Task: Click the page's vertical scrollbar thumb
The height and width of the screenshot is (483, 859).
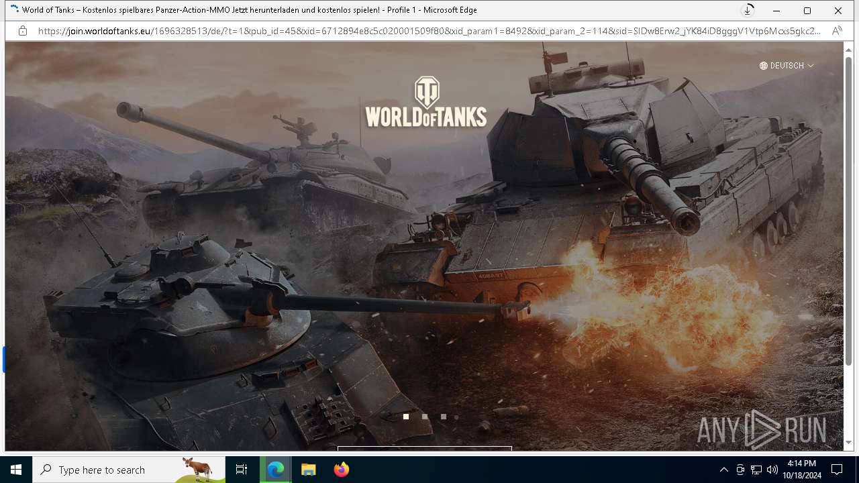Action: tap(848, 211)
